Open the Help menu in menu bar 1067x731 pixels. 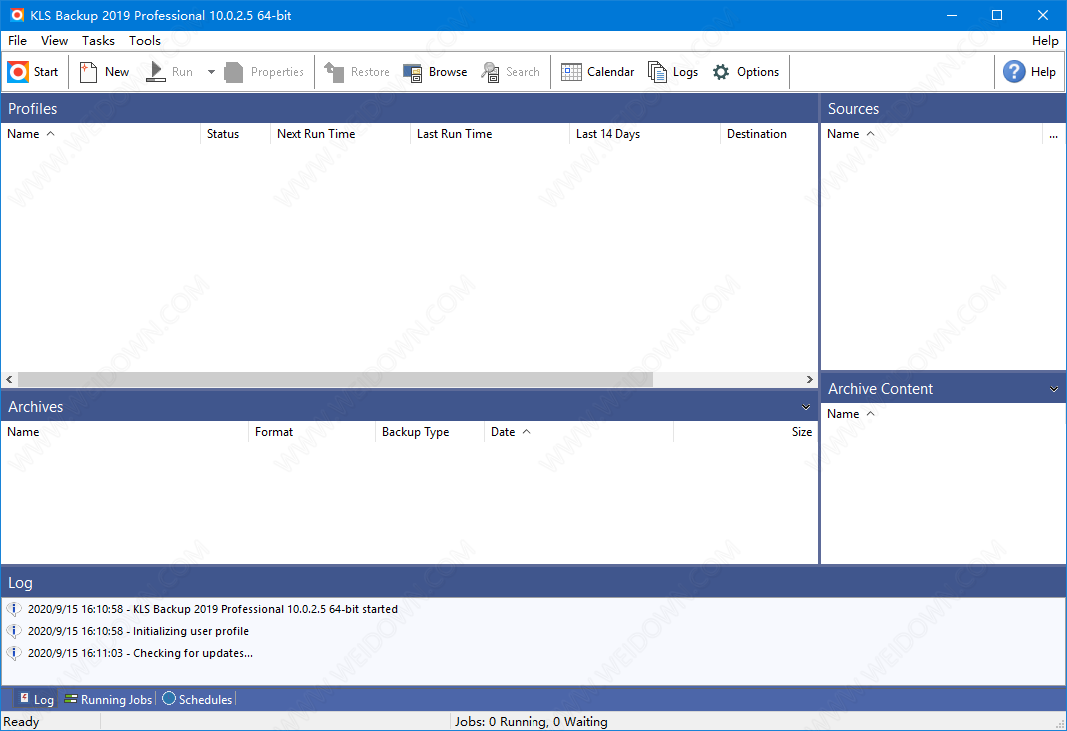(x=1045, y=41)
